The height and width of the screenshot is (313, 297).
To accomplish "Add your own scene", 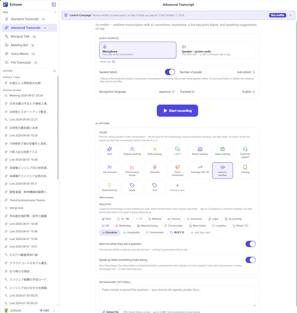I will 177,187.
